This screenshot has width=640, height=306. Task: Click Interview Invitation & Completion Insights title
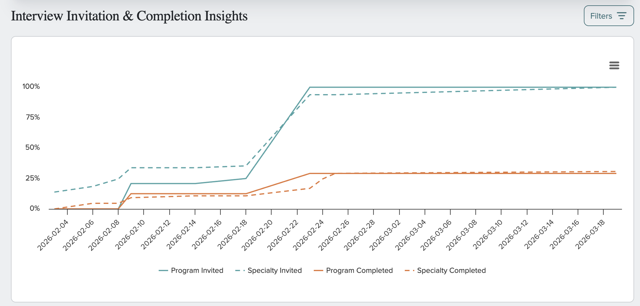[129, 16]
